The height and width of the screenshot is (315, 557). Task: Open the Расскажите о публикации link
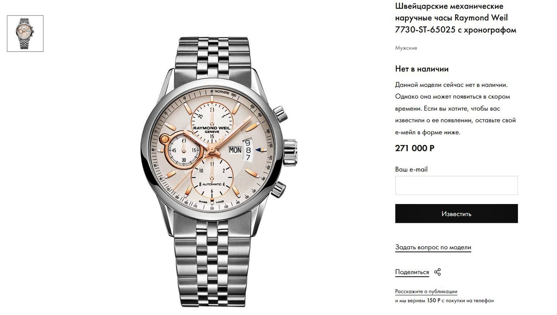pyautogui.click(x=426, y=292)
